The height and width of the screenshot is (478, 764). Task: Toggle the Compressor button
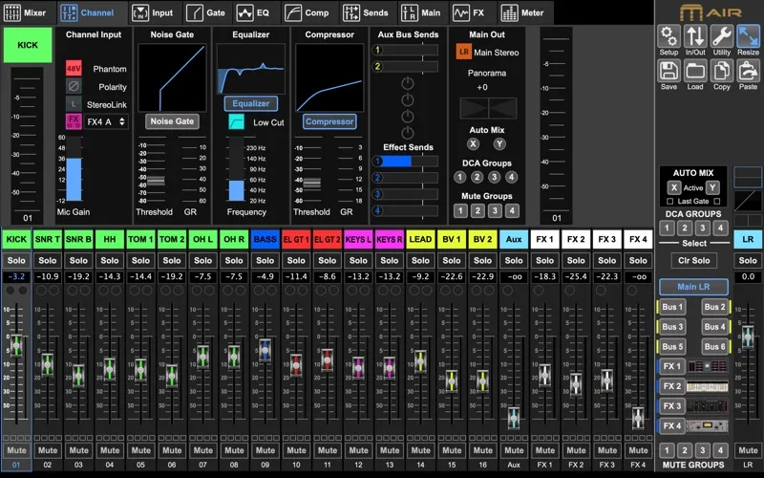click(x=329, y=121)
